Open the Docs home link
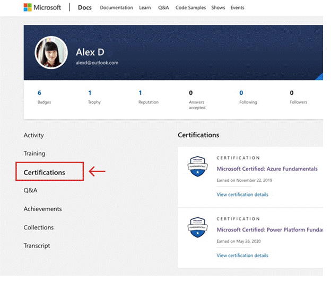The height and width of the screenshot is (282, 331). tap(85, 7)
